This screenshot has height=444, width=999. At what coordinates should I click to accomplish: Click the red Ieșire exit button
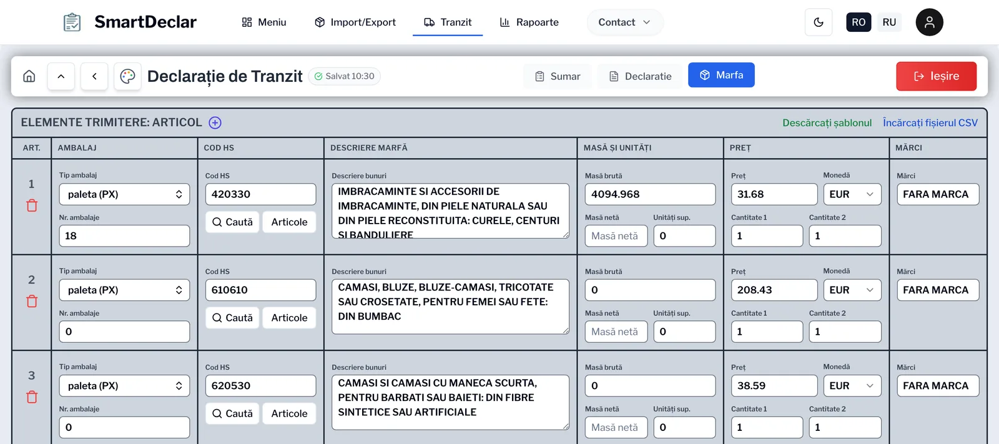(x=937, y=76)
